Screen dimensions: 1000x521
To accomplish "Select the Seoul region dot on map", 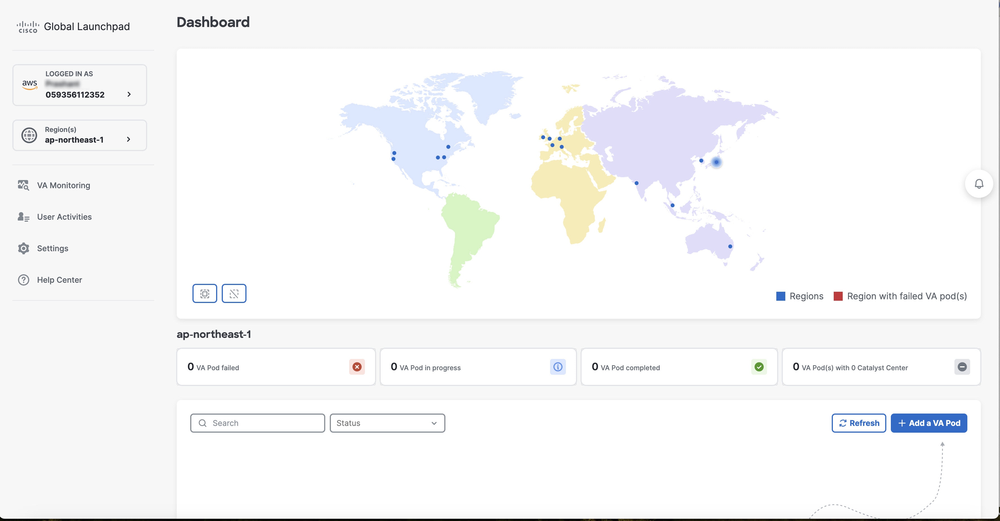I will (x=701, y=160).
